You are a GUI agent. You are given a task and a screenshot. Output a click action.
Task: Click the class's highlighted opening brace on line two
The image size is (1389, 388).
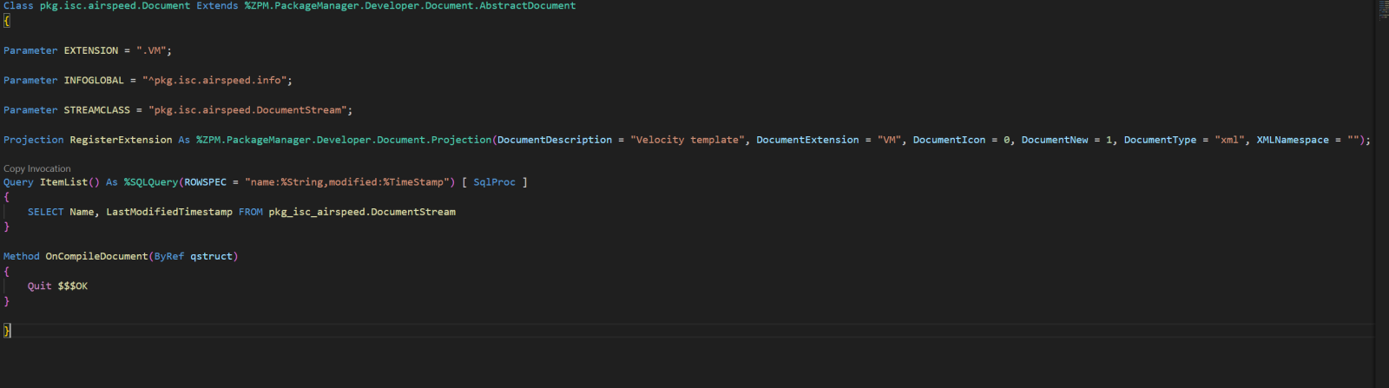click(7, 21)
